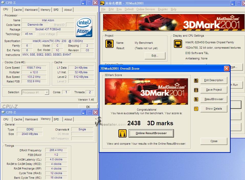Show the About tab in upper CPU-Z
The image size is (245, 180).
click(x=68, y=10)
